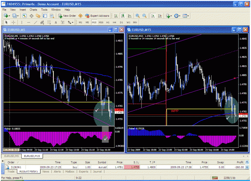Open the Data Window crosshair-circle icon

pos(31,16)
